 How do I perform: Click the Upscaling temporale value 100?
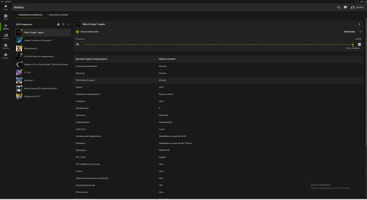pyautogui.click(x=161, y=185)
